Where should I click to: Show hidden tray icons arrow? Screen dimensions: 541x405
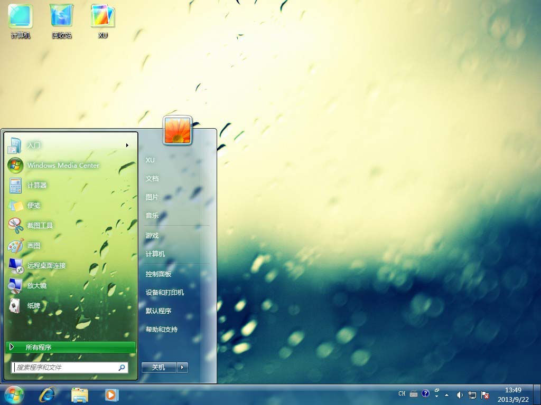pyautogui.click(x=447, y=394)
